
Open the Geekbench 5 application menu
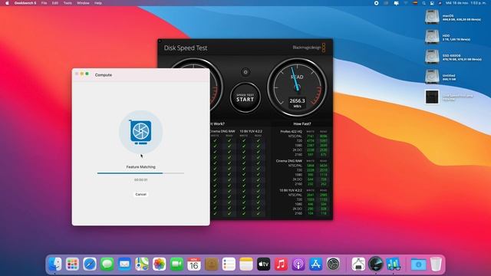click(25, 3)
